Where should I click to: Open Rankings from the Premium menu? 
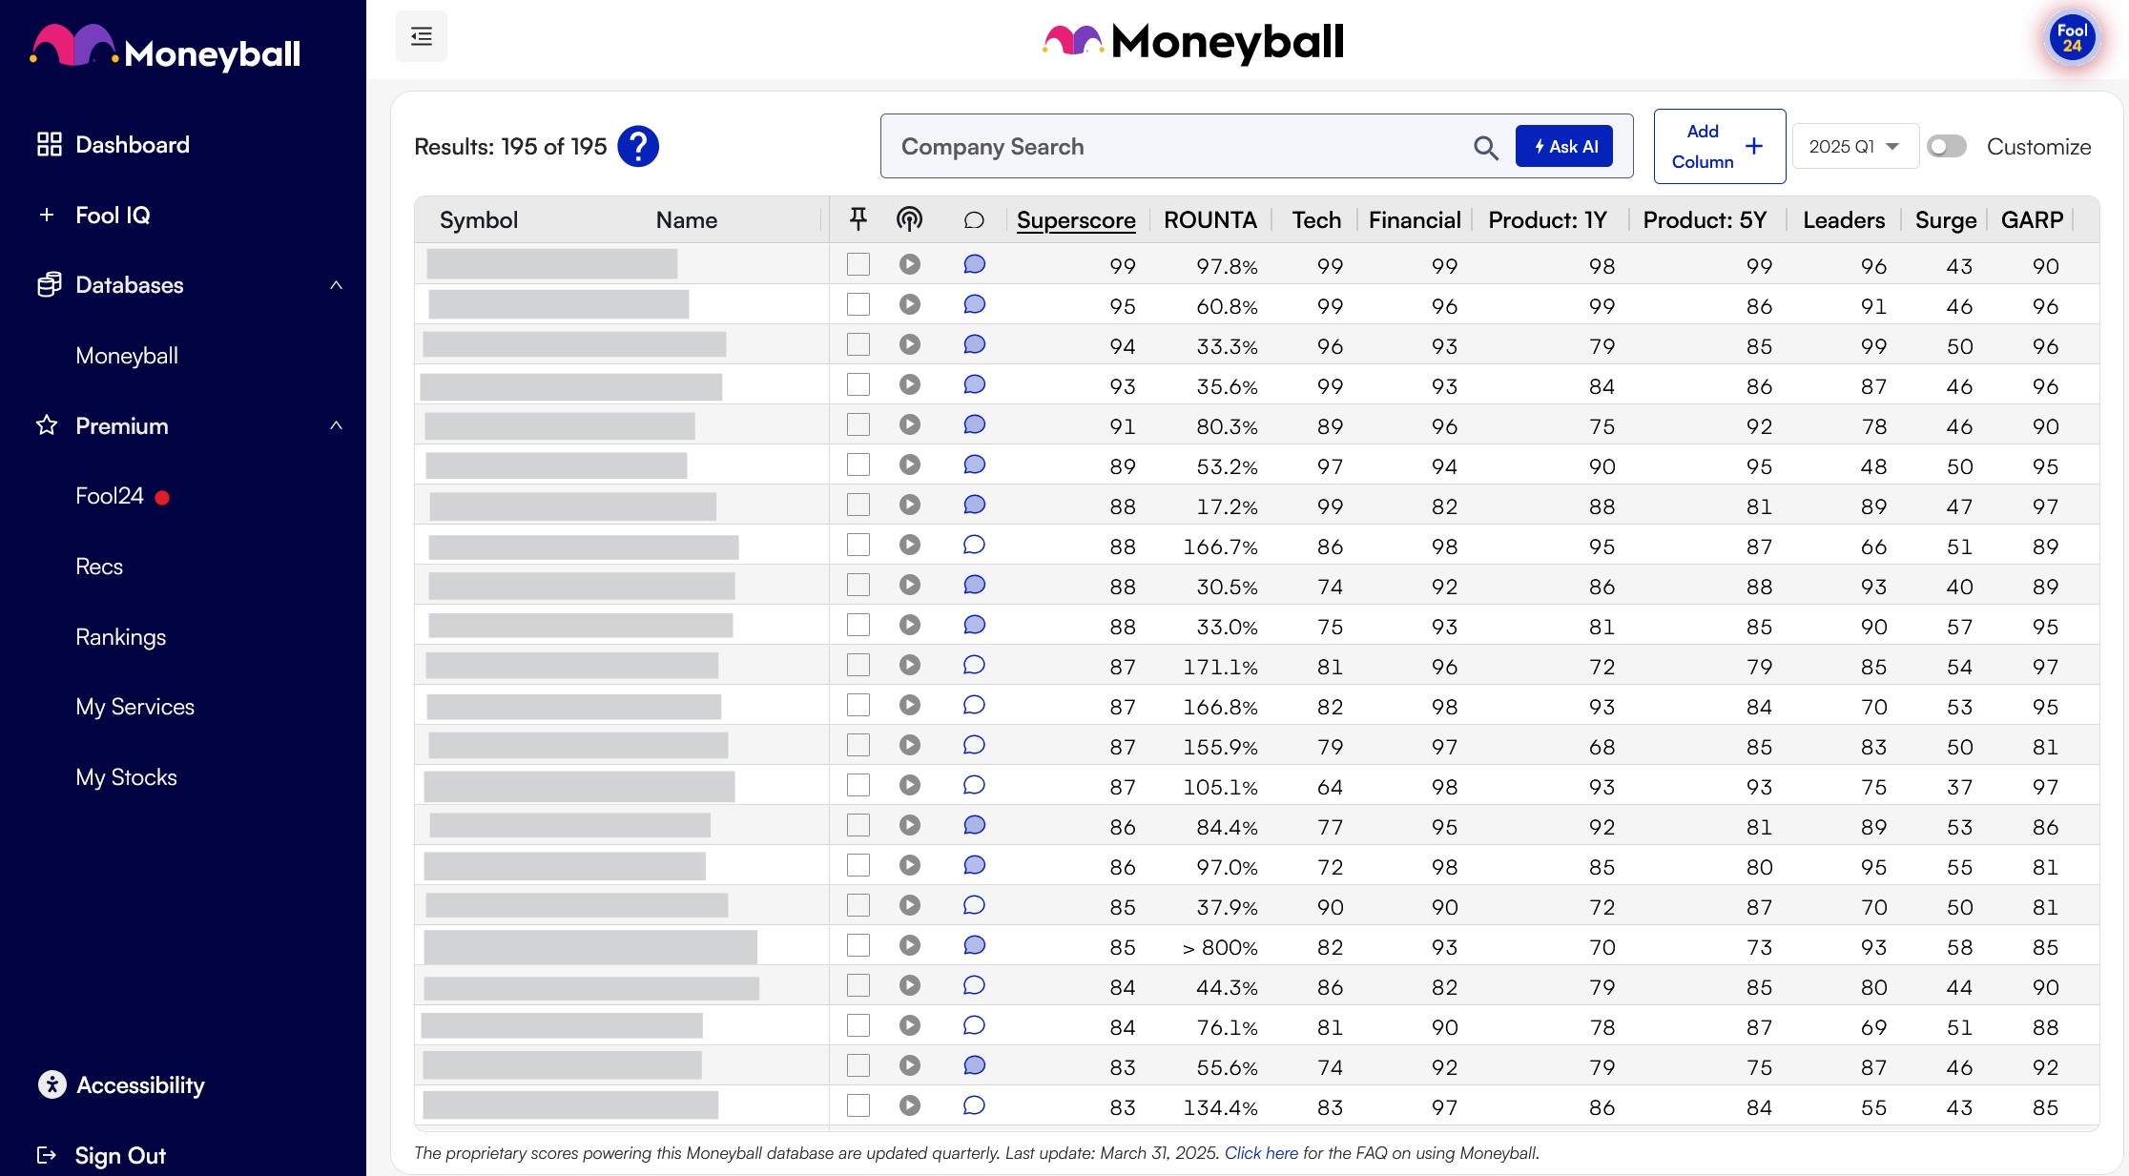click(x=120, y=636)
